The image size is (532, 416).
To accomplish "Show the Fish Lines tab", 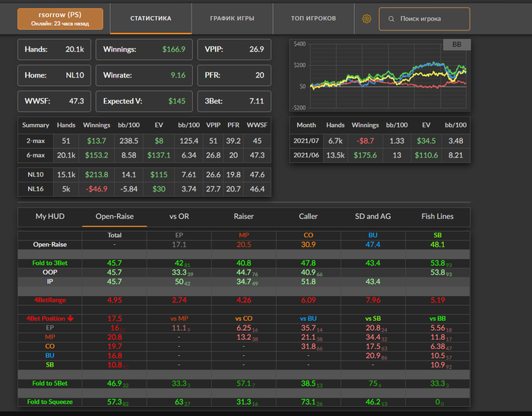I will (437, 217).
